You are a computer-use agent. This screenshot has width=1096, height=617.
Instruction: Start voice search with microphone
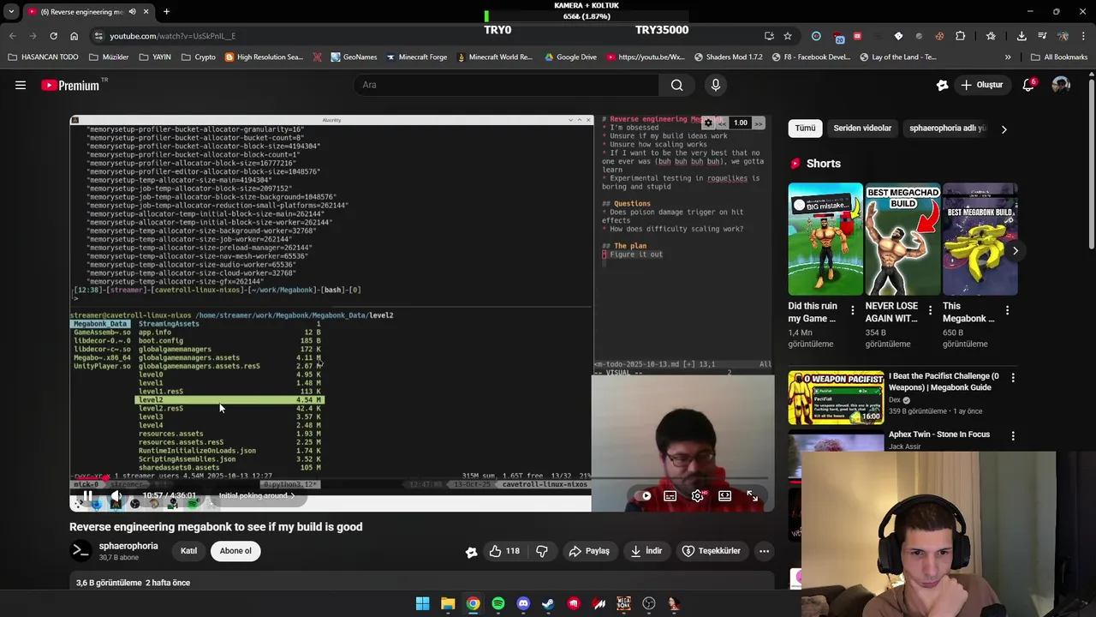click(716, 85)
